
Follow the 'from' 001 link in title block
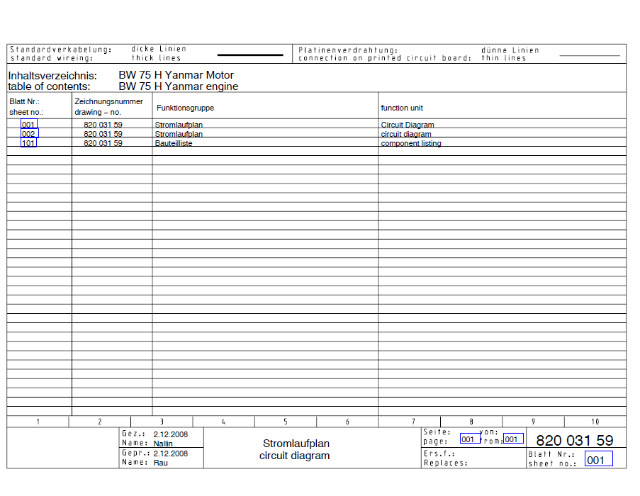[513, 439]
